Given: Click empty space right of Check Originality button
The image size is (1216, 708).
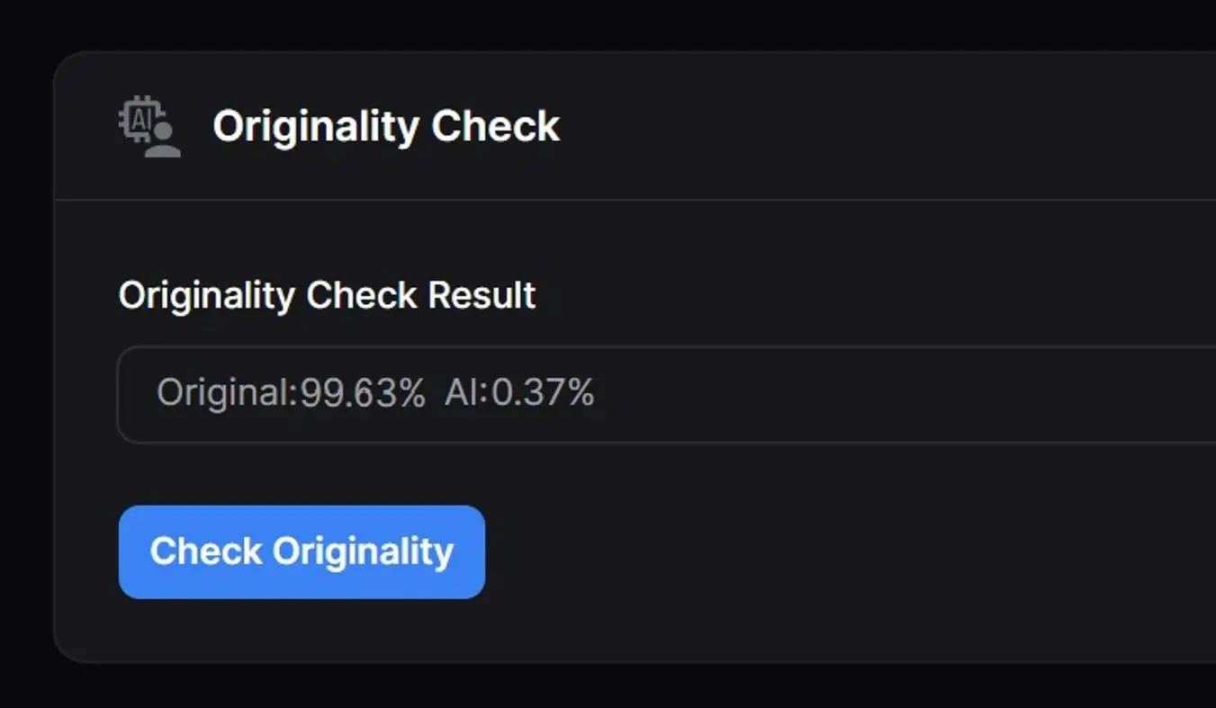Looking at the screenshot, I should [765, 551].
